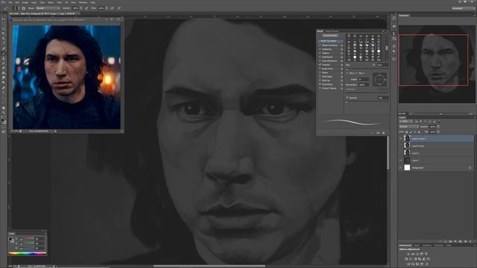Switch to Brush Presets tab
This screenshot has height=268, width=477.
pyautogui.click(x=332, y=31)
